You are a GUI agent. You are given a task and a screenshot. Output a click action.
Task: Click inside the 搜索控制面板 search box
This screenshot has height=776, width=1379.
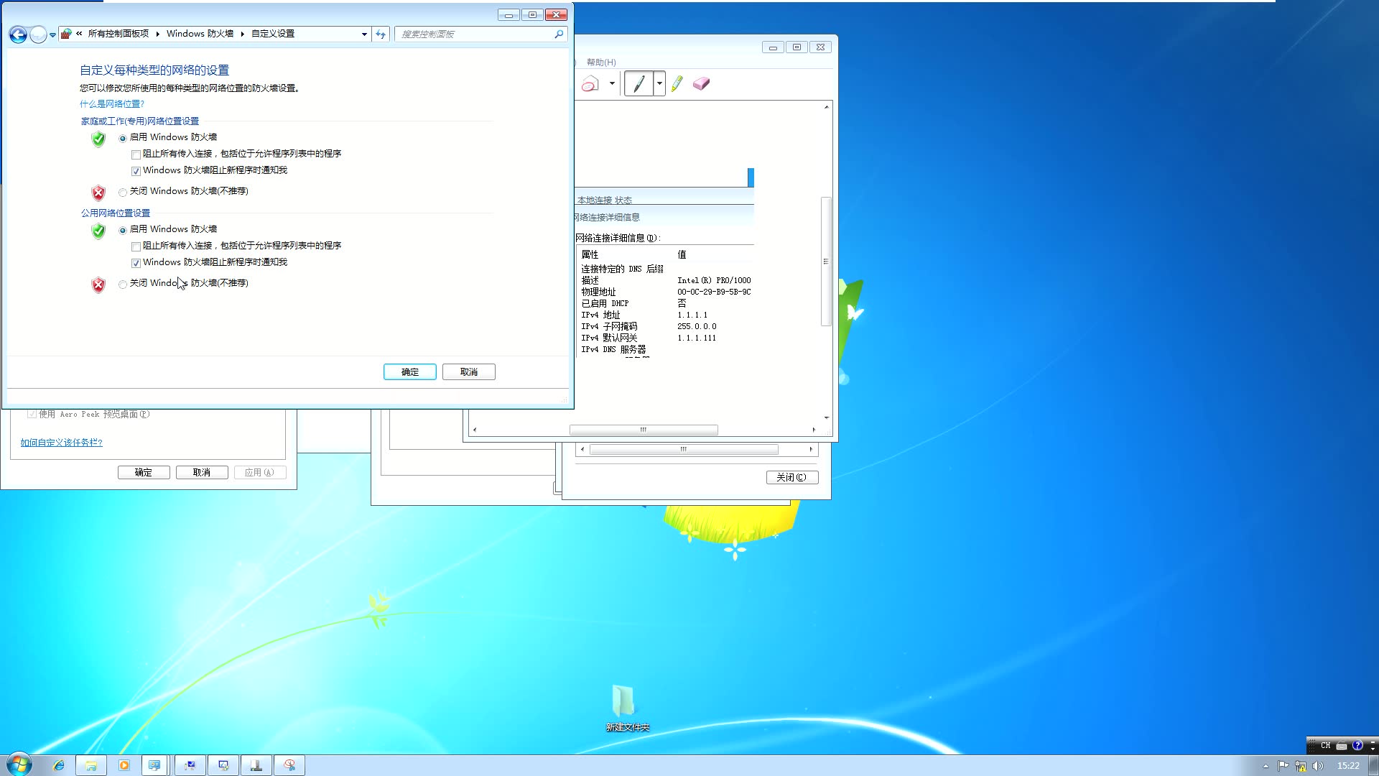pos(474,34)
